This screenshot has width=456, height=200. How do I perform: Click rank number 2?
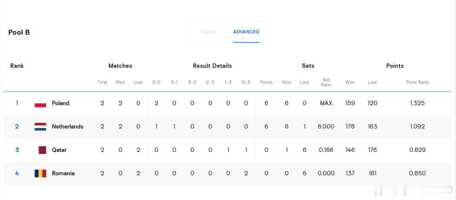pyautogui.click(x=17, y=127)
